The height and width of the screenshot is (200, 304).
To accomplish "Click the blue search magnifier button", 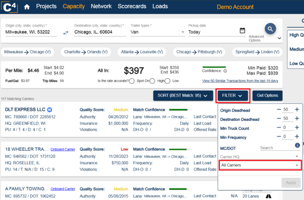I will 270,29.
